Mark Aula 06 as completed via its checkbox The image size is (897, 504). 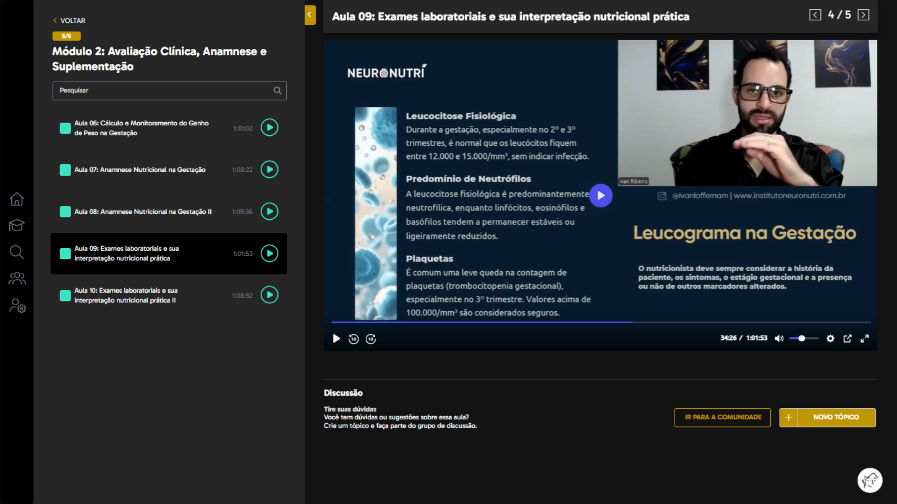point(65,128)
